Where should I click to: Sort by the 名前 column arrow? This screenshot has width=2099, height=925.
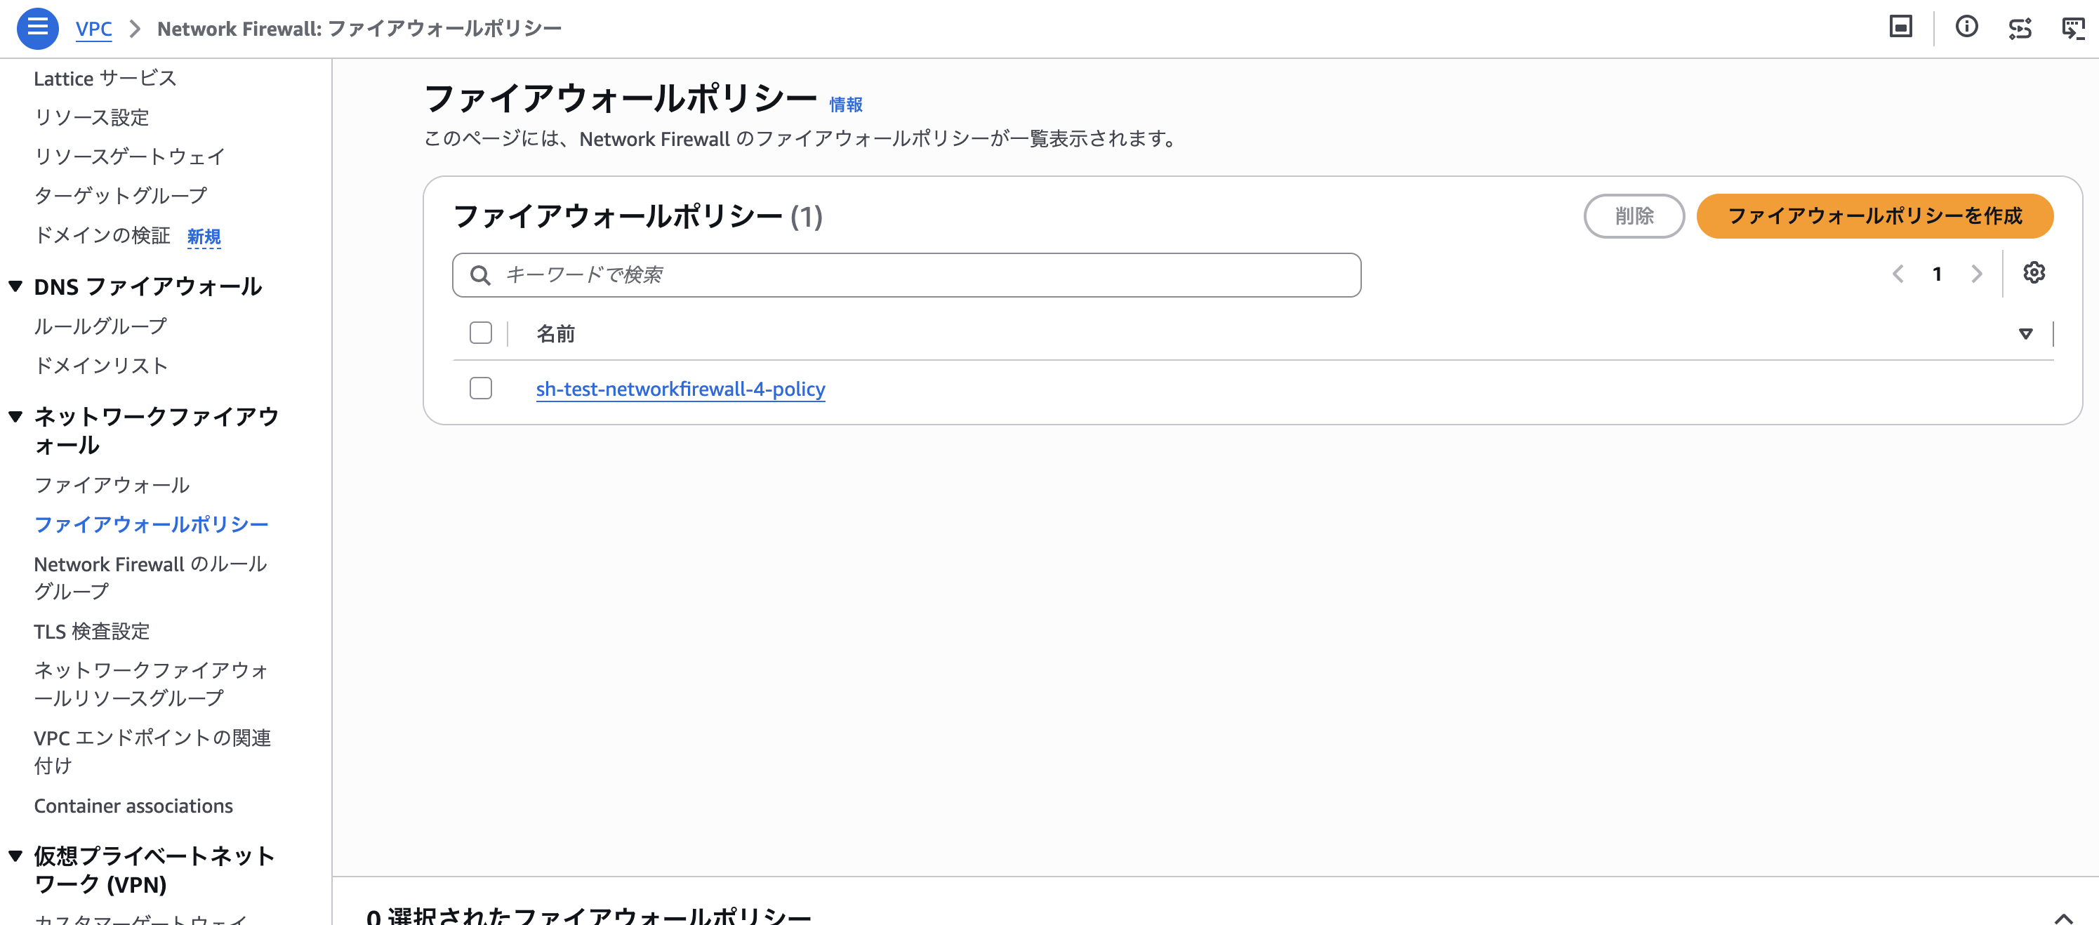(2026, 334)
